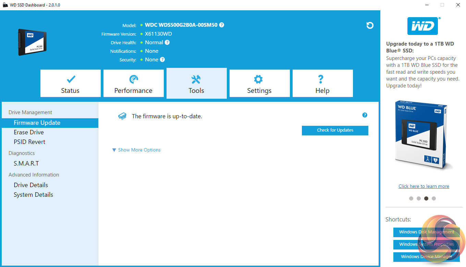
Task: Click the Advanced Information heading
Action: 34,175
